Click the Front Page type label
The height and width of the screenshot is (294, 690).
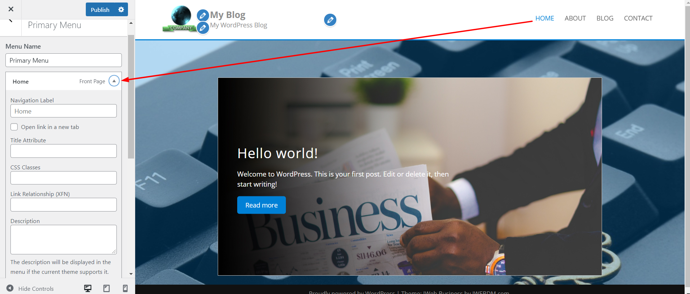[92, 81]
